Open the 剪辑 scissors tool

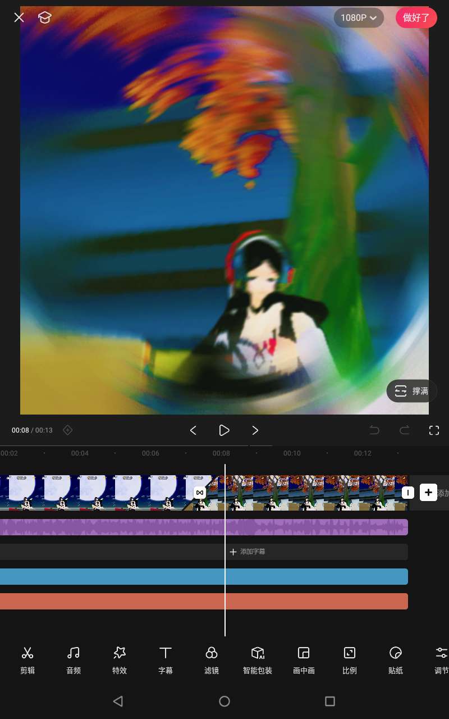click(x=28, y=660)
